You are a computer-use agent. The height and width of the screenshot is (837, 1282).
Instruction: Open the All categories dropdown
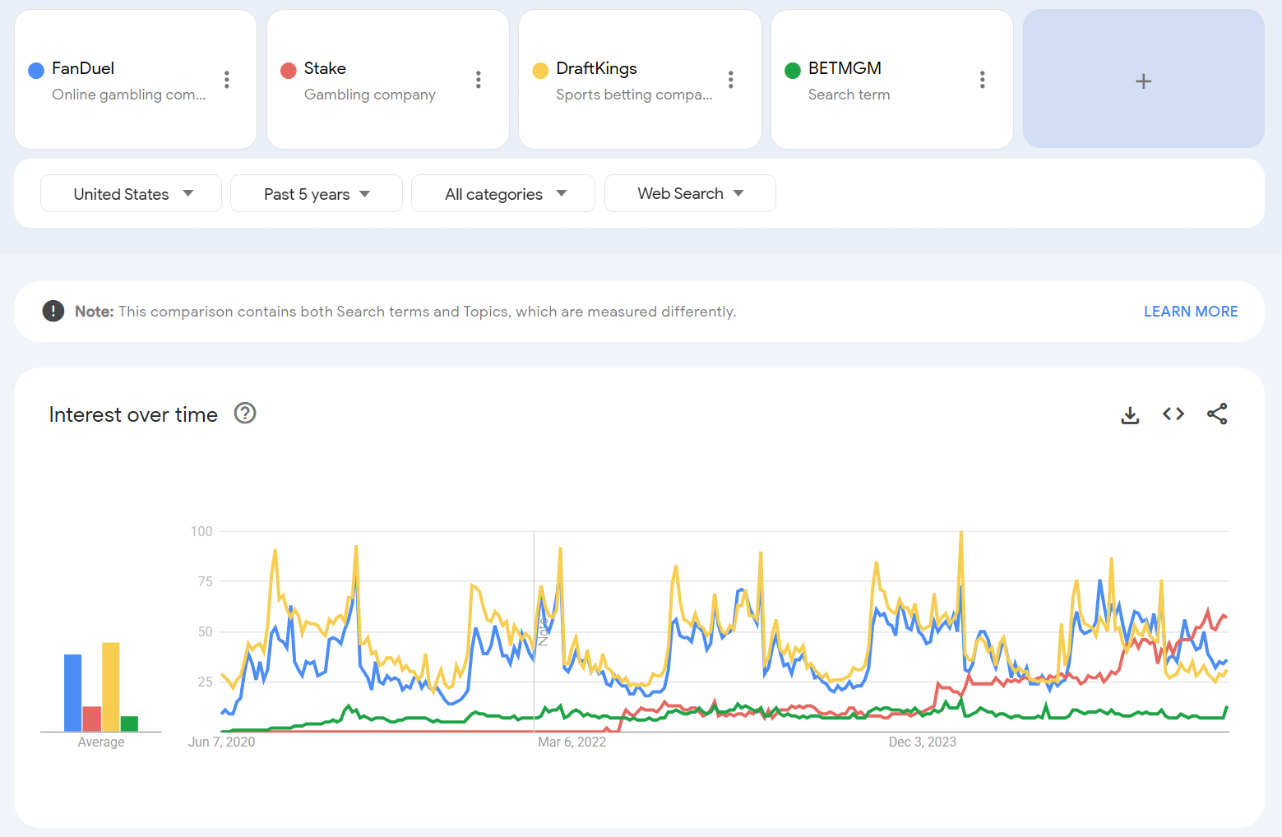click(503, 193)
